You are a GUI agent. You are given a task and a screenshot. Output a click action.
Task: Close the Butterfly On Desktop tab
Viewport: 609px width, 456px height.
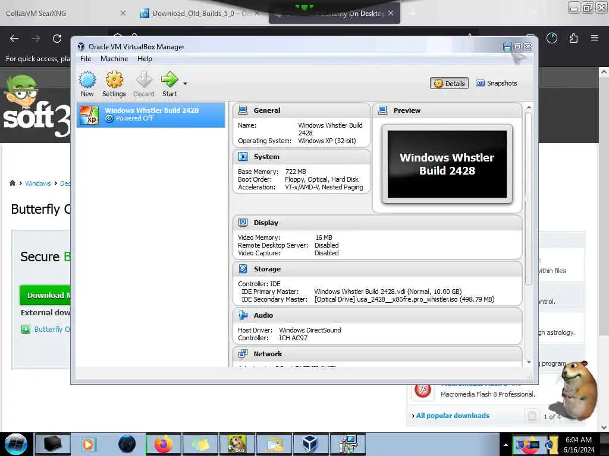pyautogui.click(x=391, y=13)
